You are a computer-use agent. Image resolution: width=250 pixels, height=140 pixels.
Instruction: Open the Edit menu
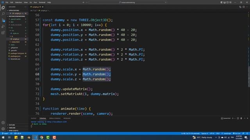[x=11, y=2]
